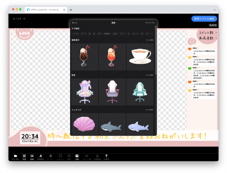The image size is (227, 173).
Task: Select the デザインスタジオ - ツイキャス tab
Action: (x=46, y=10)
